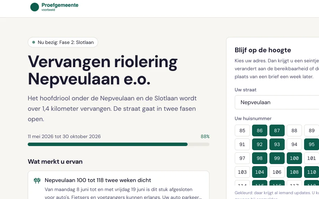
Task: Select house number 85
Action: (242, 130)
